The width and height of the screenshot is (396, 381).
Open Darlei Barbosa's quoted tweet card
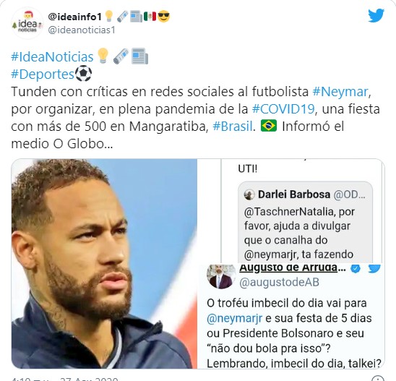click(305, 223)
